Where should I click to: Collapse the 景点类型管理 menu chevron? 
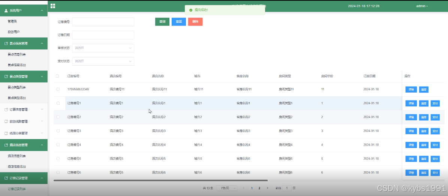click(42, 76)
